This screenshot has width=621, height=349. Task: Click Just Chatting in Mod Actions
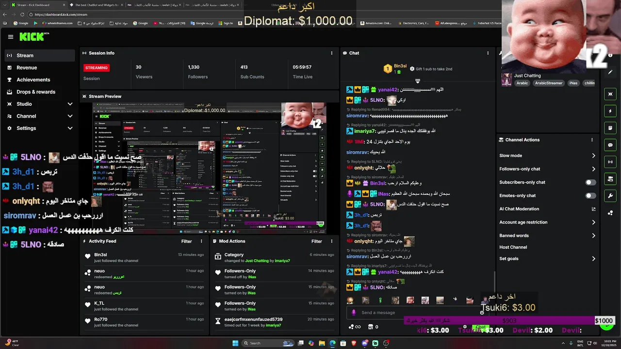pyautogui.click(x=257, y=261)
